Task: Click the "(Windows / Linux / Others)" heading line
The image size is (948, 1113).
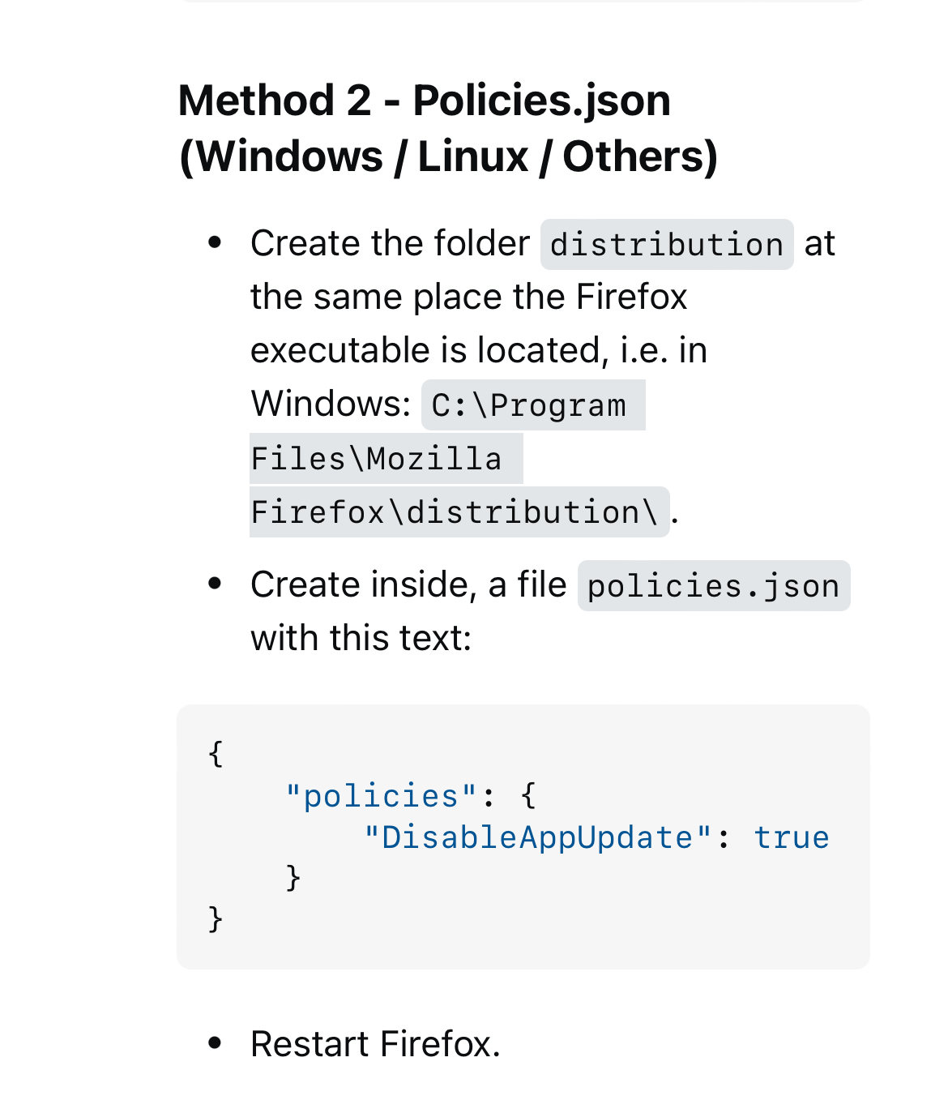Action: point(448,156)
